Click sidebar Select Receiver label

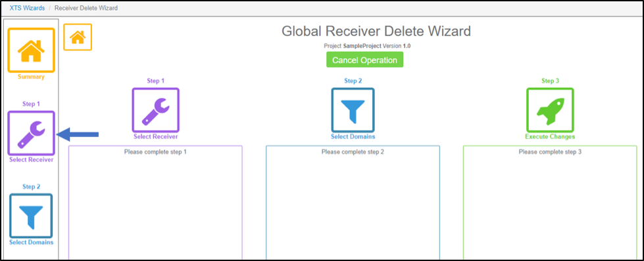pyautogui.click(x=31, y=160)
